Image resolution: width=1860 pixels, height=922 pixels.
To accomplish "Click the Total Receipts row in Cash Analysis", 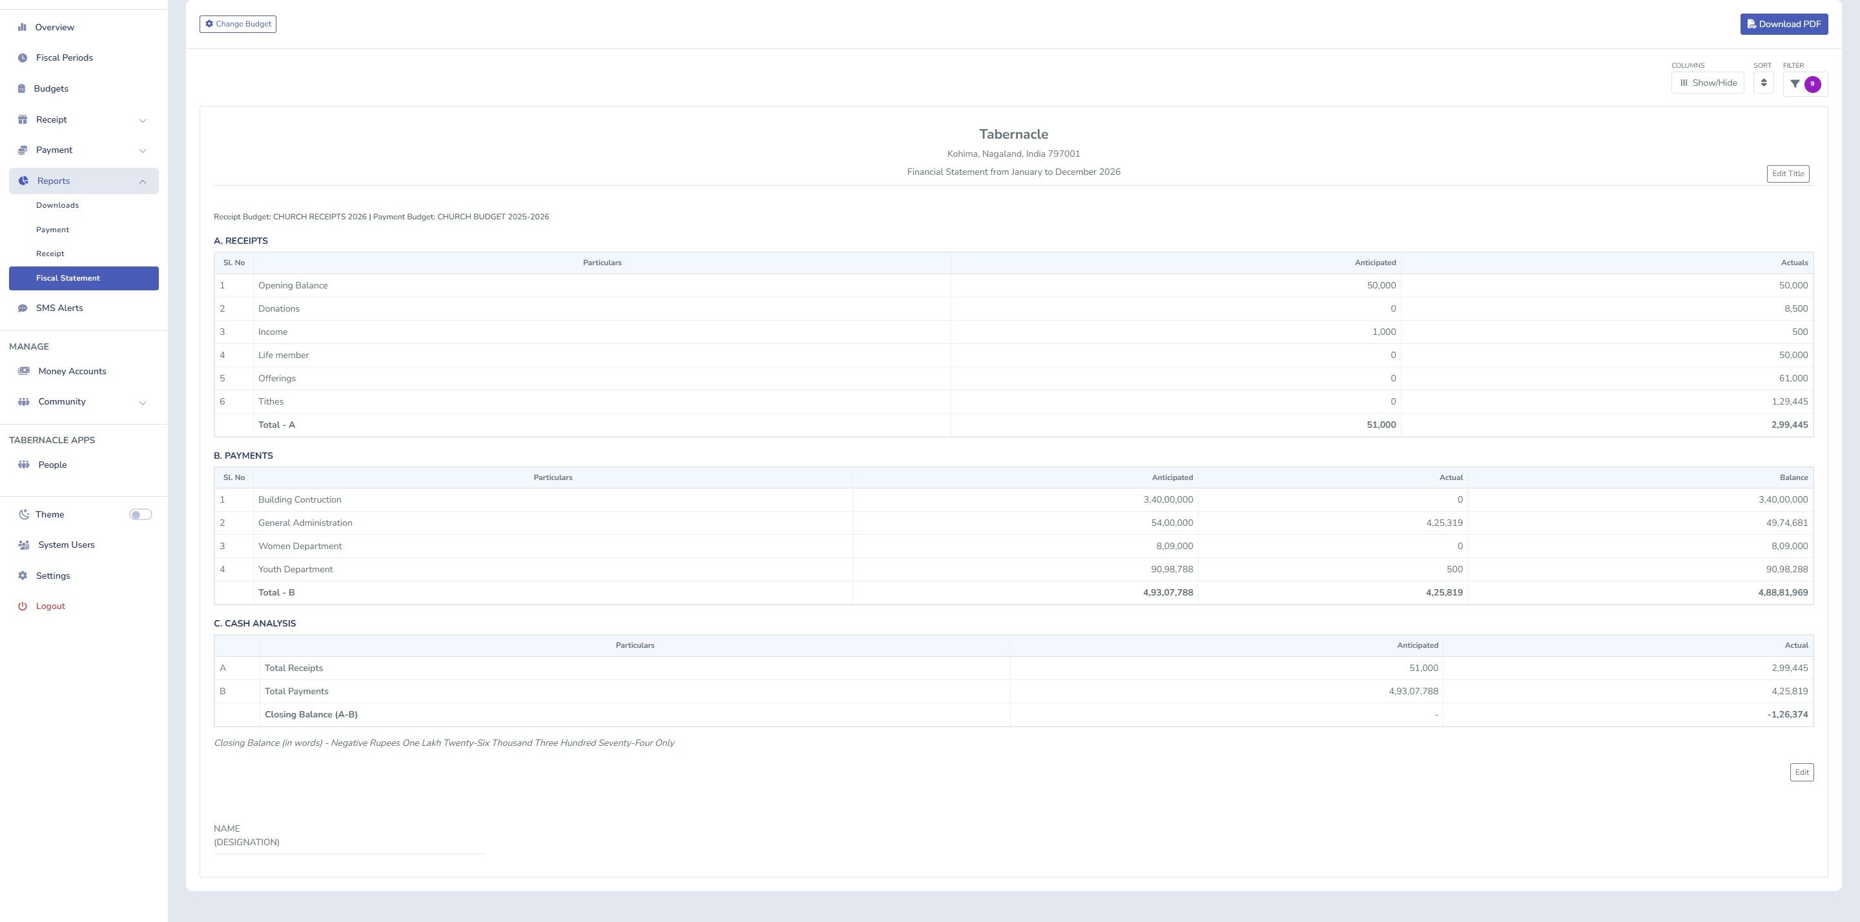I will 1014,668.
